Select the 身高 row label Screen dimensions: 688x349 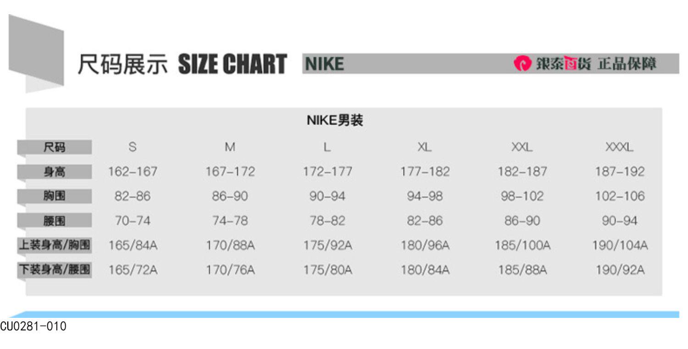(55, 172)
